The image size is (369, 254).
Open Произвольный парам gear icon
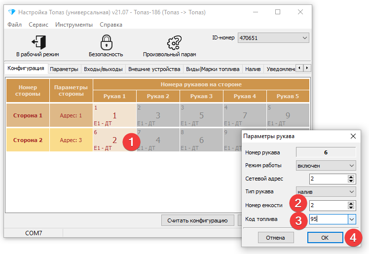(170, 46)
